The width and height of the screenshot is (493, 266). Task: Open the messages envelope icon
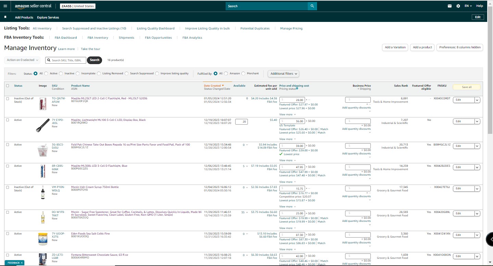click(x=450, y=6)
